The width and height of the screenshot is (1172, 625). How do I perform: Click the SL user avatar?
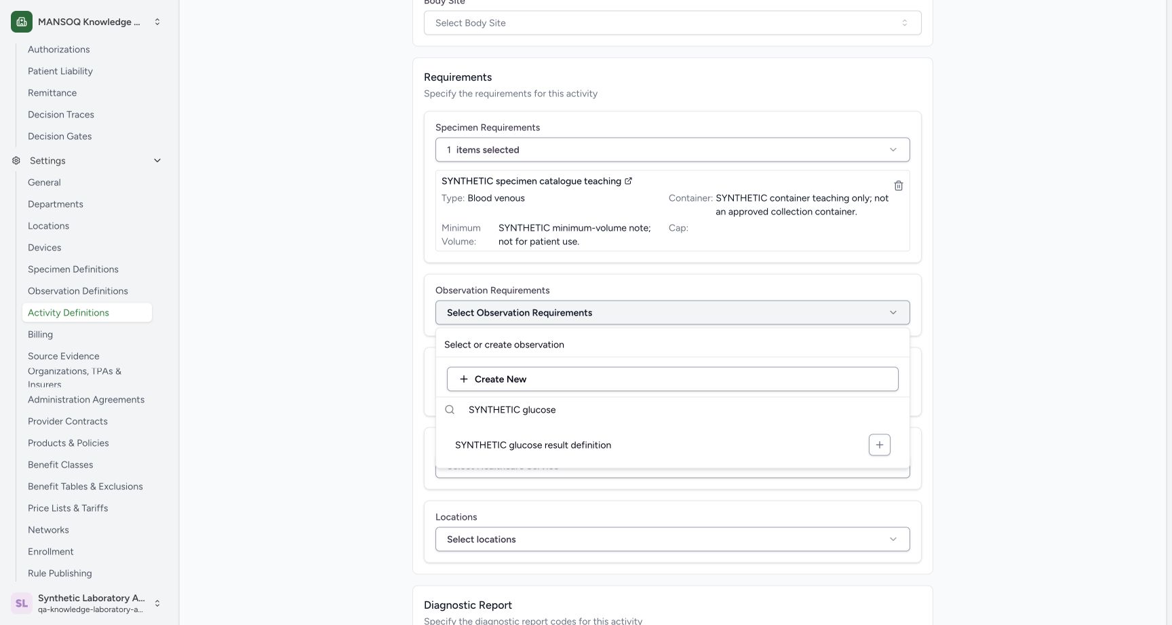(x=22, y=603)
